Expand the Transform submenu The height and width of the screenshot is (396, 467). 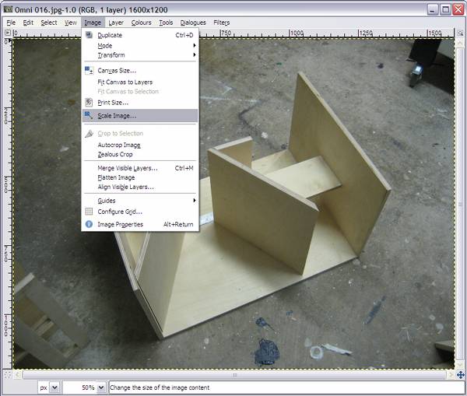pyautogui.click(x=140, y=55)
